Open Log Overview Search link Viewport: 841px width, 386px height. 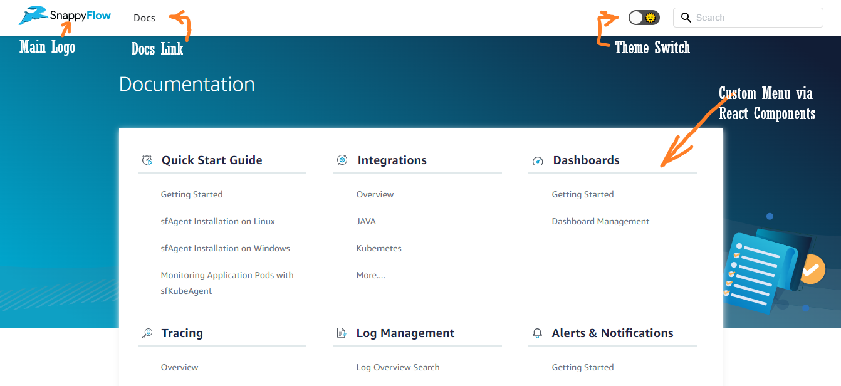pyautogui.click(x=397, y=367)
